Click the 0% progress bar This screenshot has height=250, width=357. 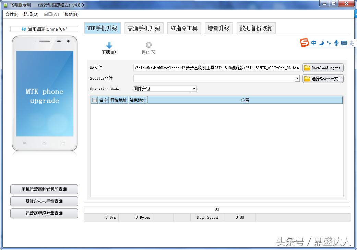click(x=217, y=209)
